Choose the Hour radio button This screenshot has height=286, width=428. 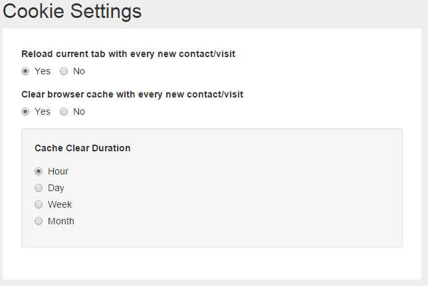tap(39, 171)
